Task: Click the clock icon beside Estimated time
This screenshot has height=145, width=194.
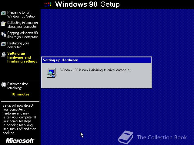Action: 4,85
